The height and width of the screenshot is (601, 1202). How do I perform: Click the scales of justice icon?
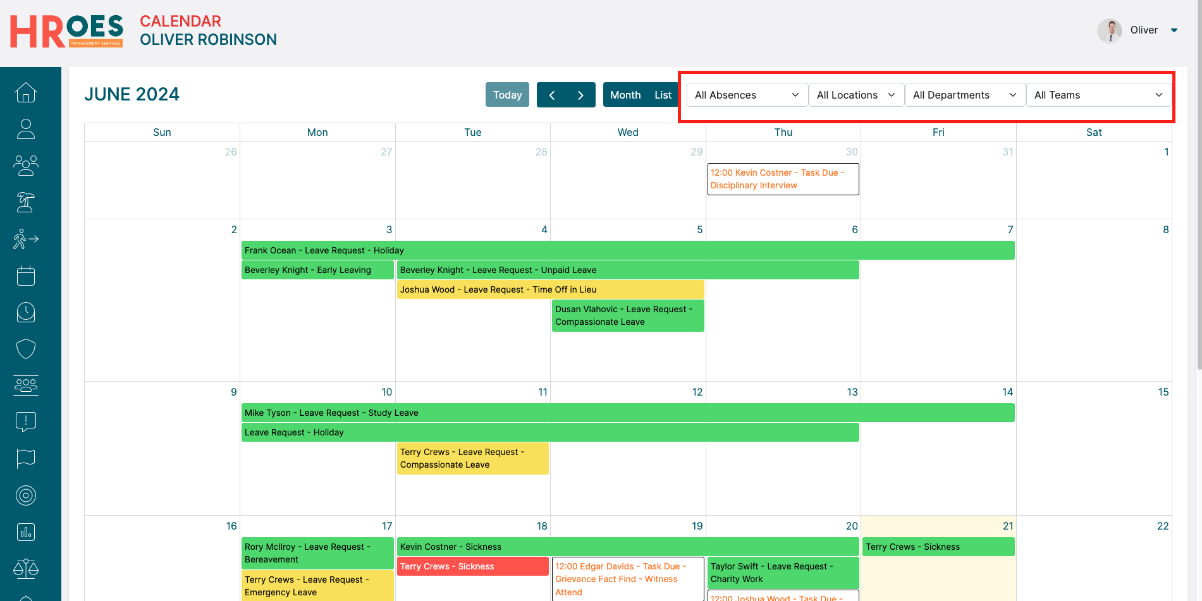26,569
